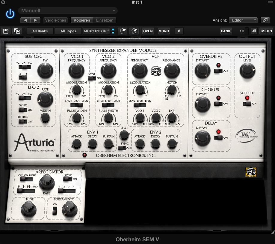
Task: Click the export preset icon
Action: [134, 31]
